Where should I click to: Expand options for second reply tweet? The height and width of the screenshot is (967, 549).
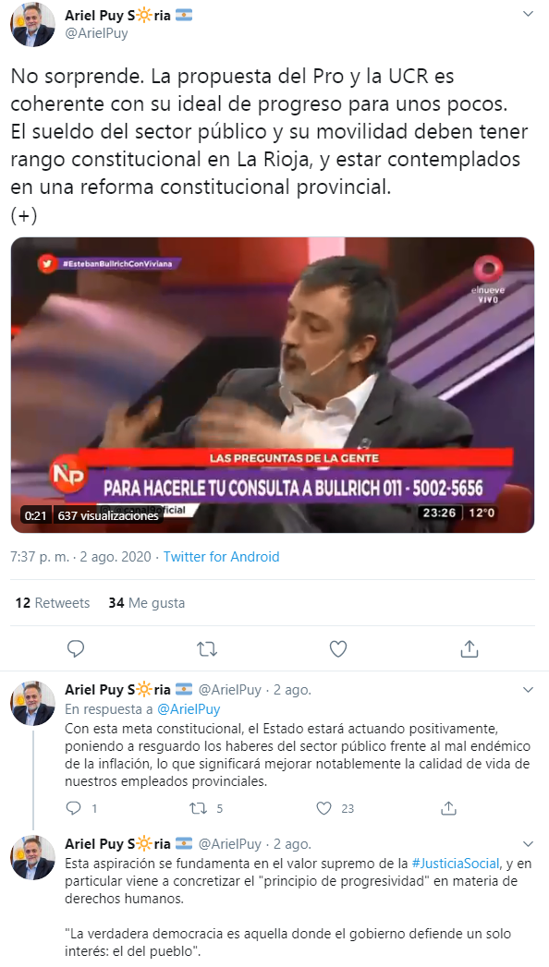point(528,843)
